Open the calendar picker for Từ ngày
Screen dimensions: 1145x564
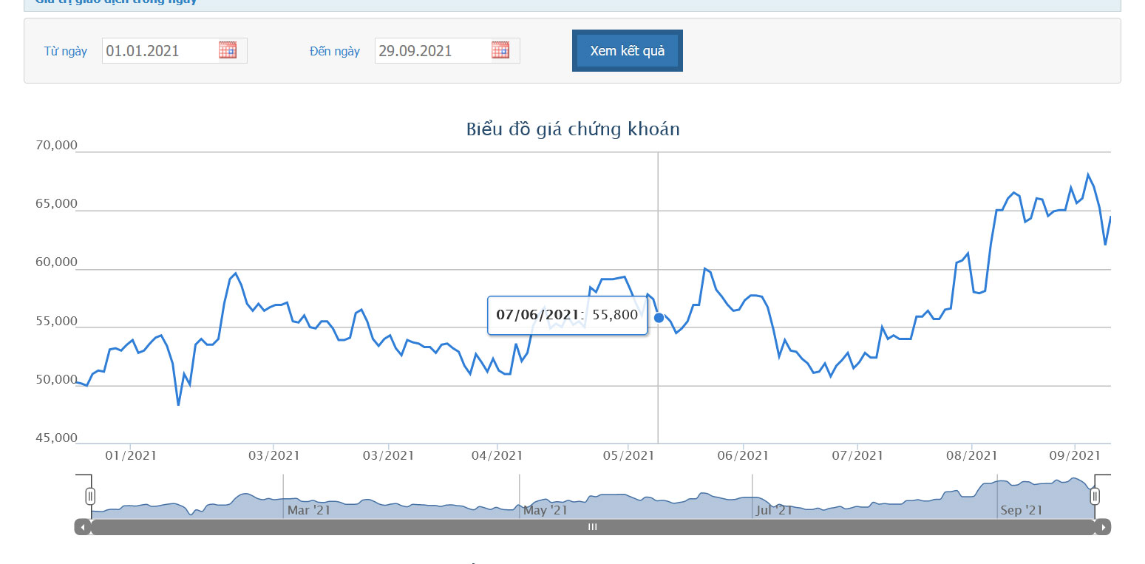pos(228,50)
